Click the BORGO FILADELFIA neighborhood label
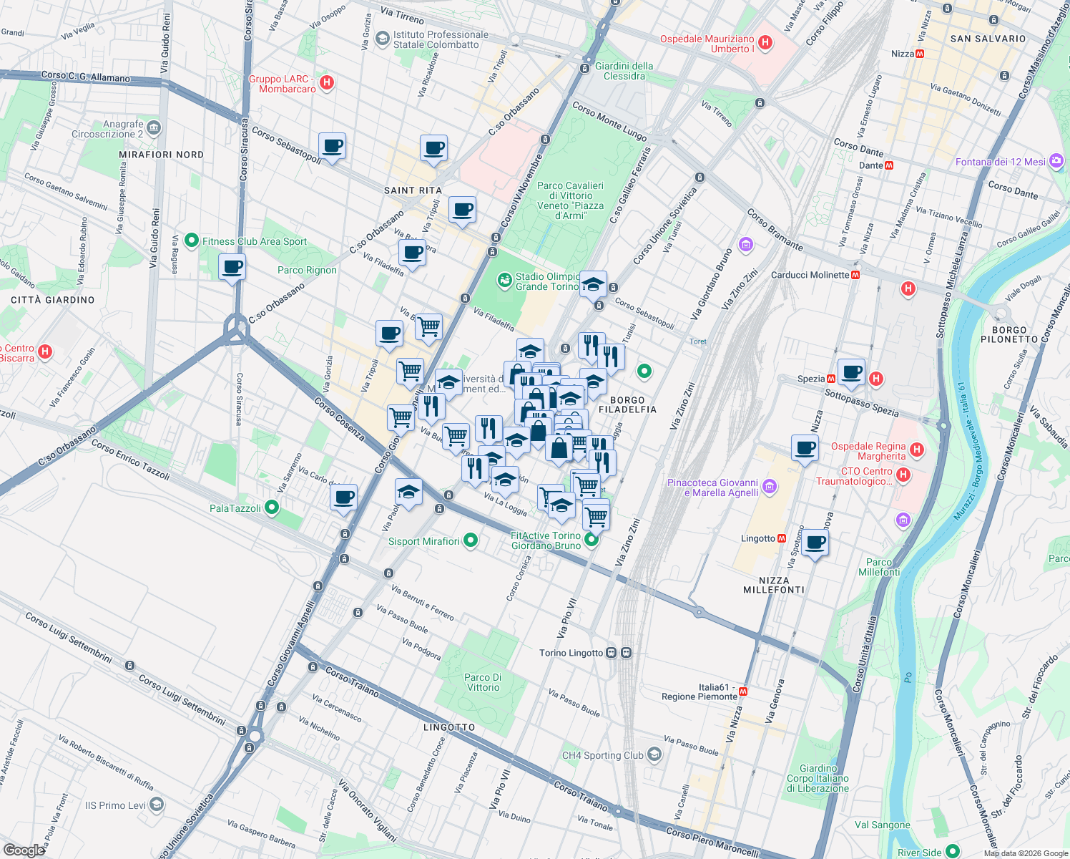Image resolution: width=1070 pixels, height=859 pixels. tap(627, 404)
